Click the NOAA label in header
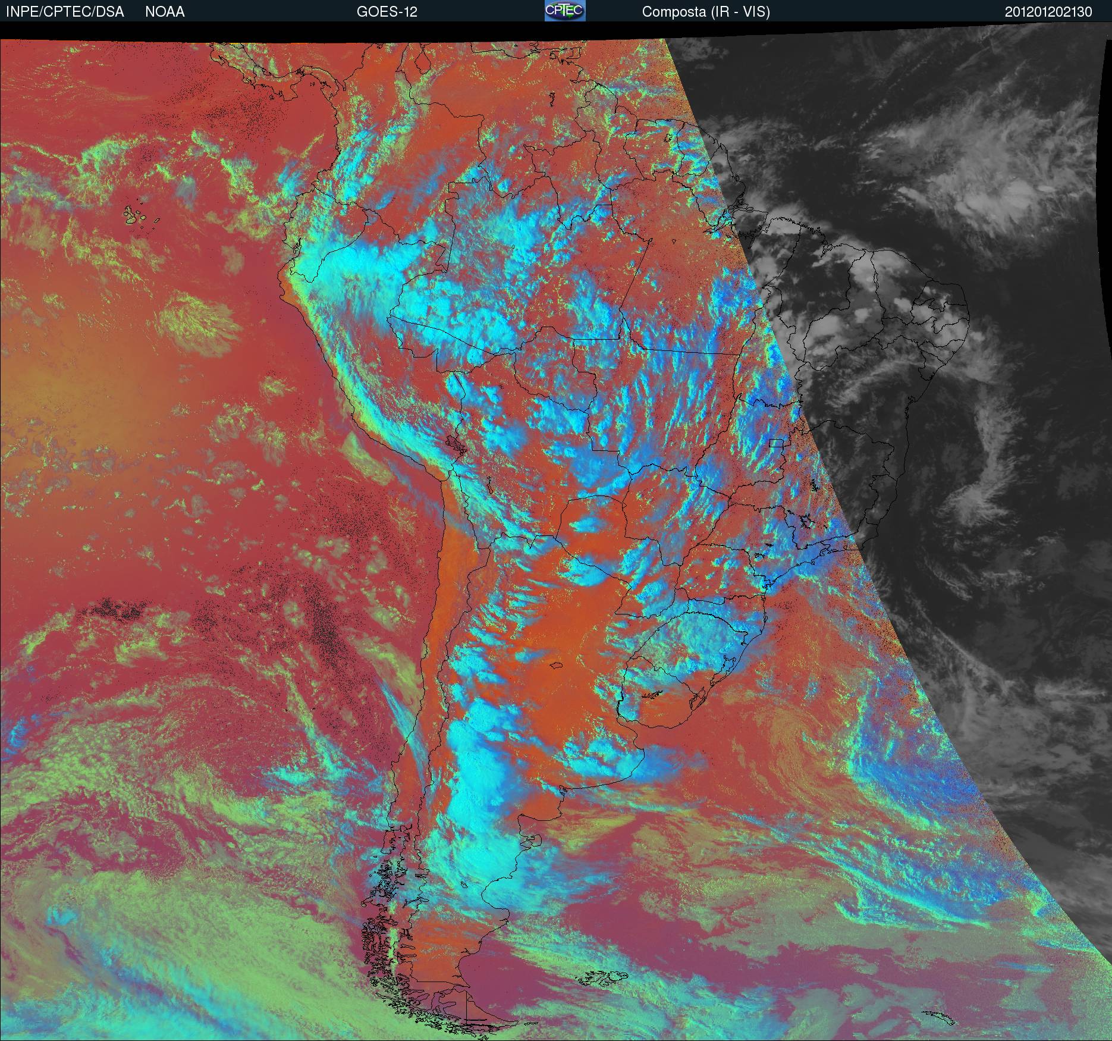Viewport: 1112px width, 1041px height. pos(165,12)
